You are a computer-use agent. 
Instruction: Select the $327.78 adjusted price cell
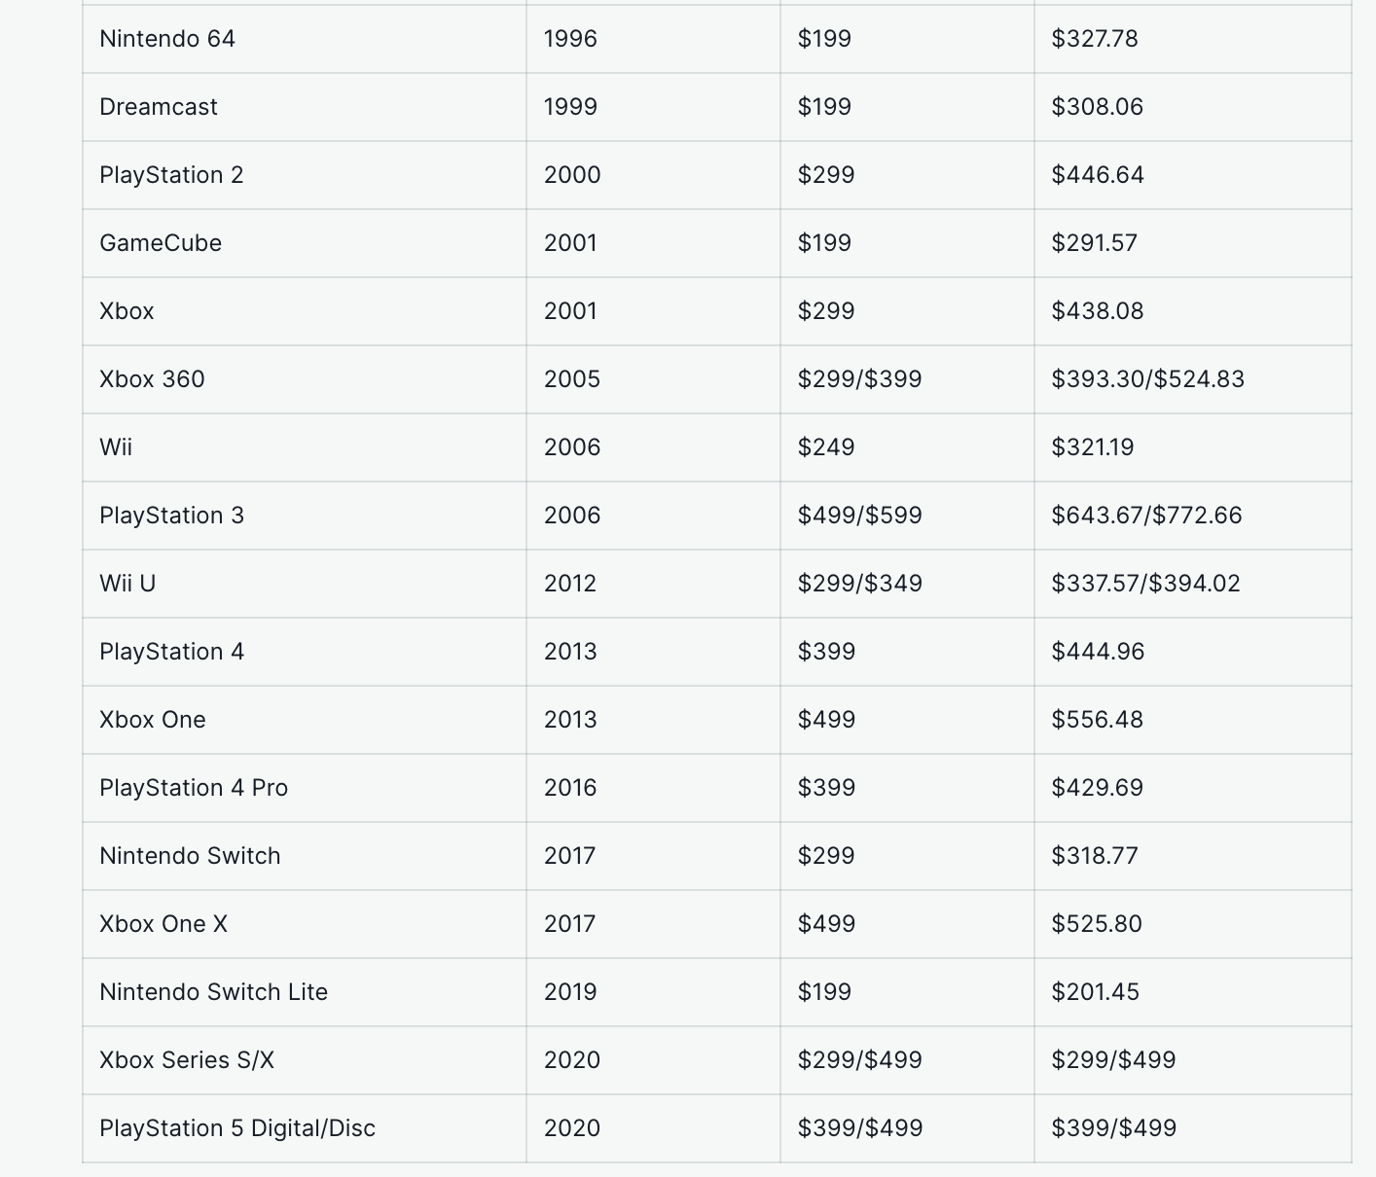[x=1094, y=39]
